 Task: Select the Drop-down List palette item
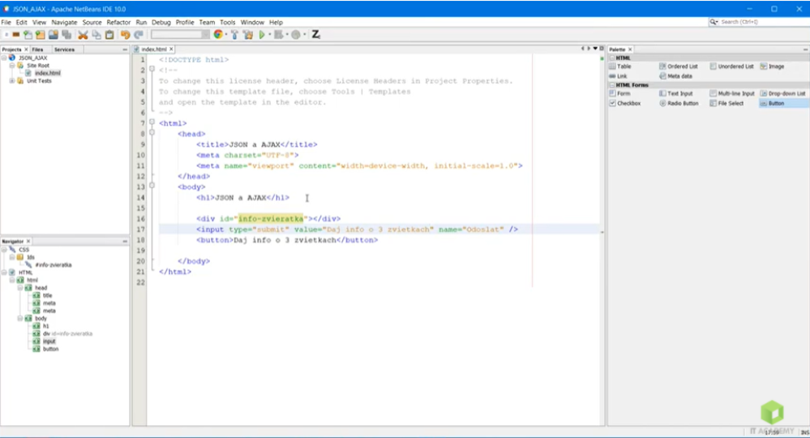coord(783,94)
